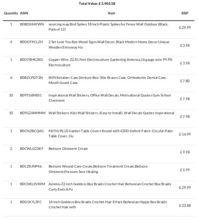Click the Item column header
The width and height of the screenshot is (198, 220).
112,13
